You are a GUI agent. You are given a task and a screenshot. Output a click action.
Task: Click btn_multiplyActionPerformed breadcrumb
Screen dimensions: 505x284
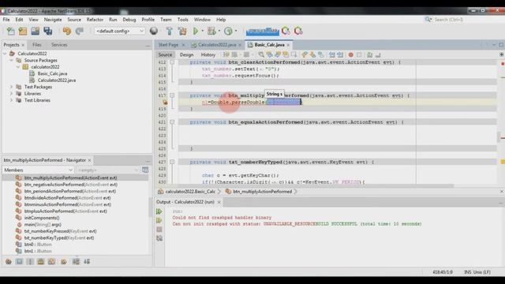pyautogui.click(x=262, y=192)
